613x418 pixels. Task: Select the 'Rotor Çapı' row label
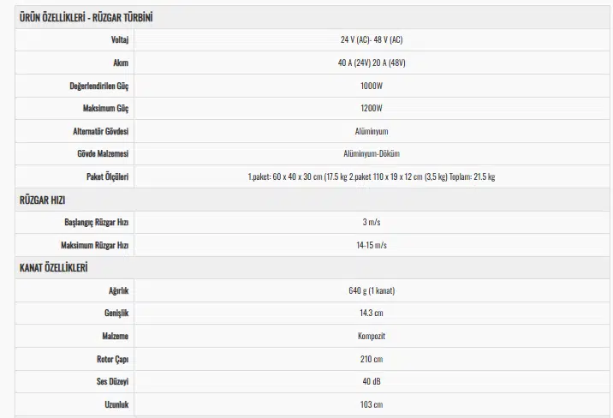(x=112, y=359)
